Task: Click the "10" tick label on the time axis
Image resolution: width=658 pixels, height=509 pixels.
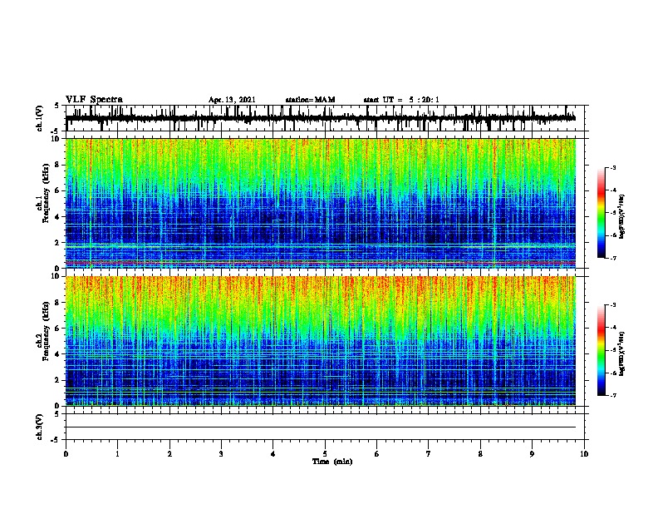Action: pyautogui.click(x=584, y=454)
